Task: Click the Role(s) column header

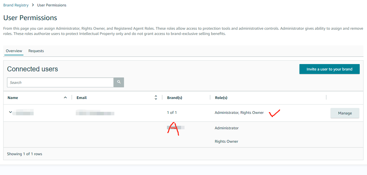Action: (221, 98)
